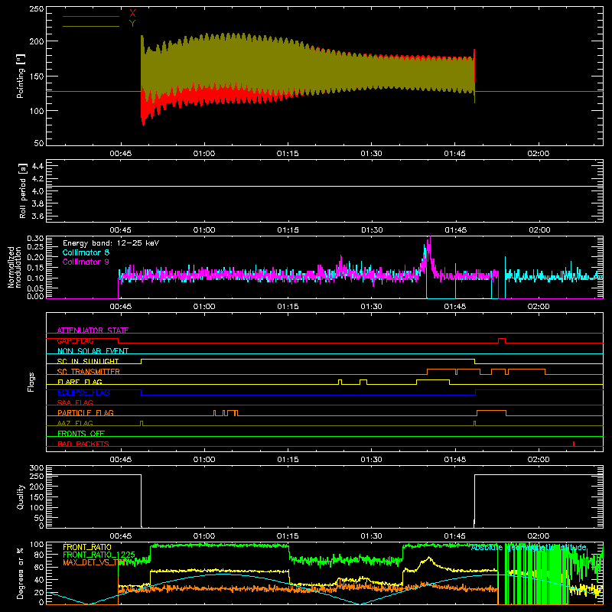The width and height of the screenshot is (612, 612).
Task: Click the blue ECLIPSE_FLAG label
Action: point(83,392)
